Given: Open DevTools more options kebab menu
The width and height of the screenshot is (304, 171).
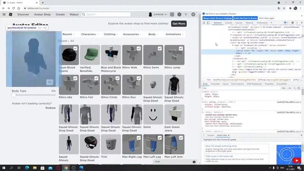Looking at the screenshot, I should [x=297, y=23].
